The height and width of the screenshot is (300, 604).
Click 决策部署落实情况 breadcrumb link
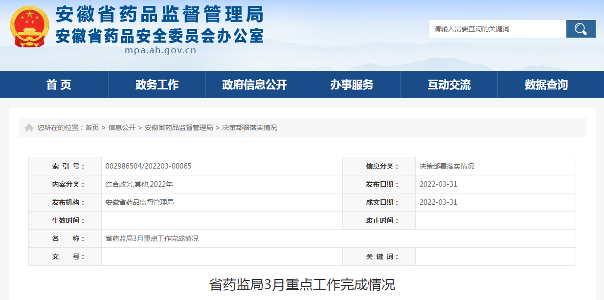point(249,128)
